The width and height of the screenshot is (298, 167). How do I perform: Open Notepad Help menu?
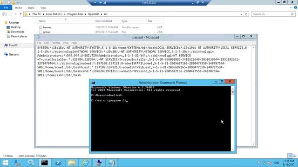(x=74, y=43)
